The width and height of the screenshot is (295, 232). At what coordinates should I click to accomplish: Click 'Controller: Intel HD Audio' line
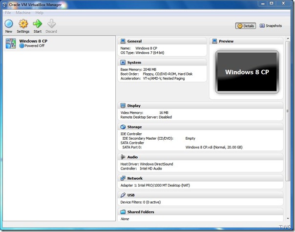coord(141,169)
